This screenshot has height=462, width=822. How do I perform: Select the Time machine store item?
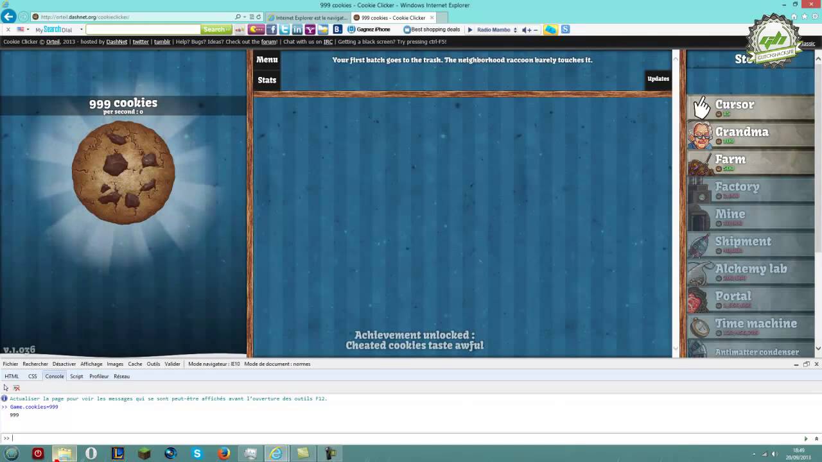pos(750,327)
